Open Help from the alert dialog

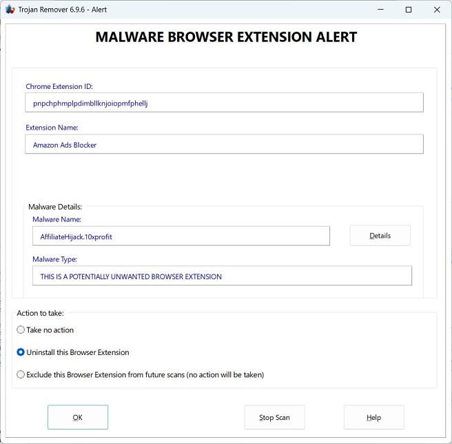373,417
